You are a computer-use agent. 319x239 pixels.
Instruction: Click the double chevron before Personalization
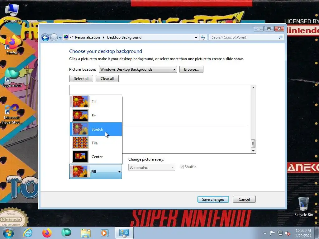(71, 37)
